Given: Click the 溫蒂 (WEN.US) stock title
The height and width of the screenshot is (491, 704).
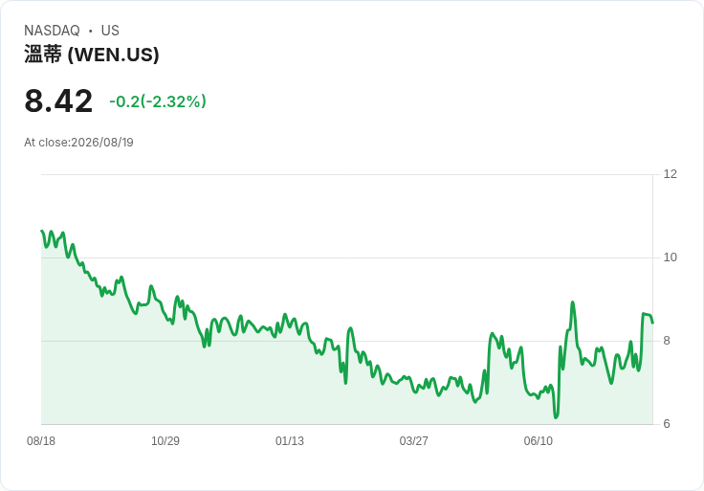Looking at the screenshot, I should [92, 55].
